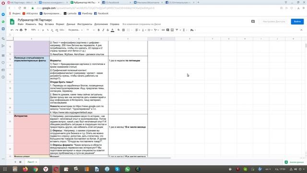Image resolution: width=307 pixels, height=173 pixels.
Task: Open the font size dropdown
Action: [x=90, y=30]
